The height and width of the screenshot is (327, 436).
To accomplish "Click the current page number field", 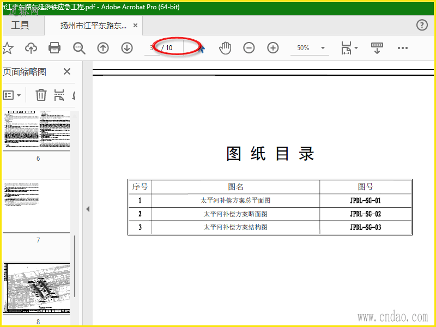I will (x=152, y=48).
